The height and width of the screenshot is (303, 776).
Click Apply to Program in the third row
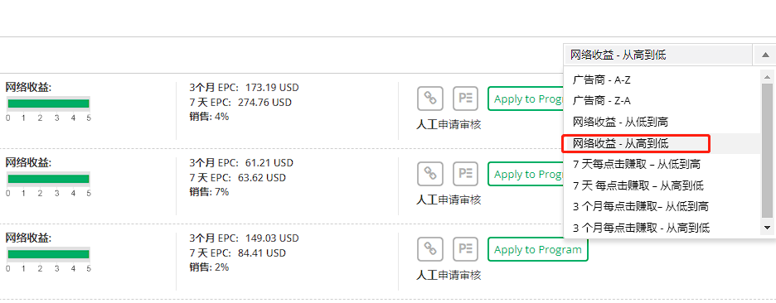pos(538,249)
